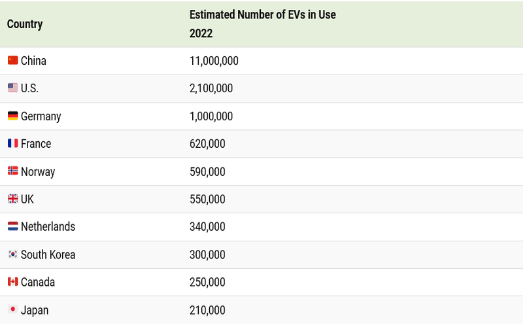Click the UK flag icon
Image resolution: width=523 pixels, height=327 pixels.
click(12, 199)
